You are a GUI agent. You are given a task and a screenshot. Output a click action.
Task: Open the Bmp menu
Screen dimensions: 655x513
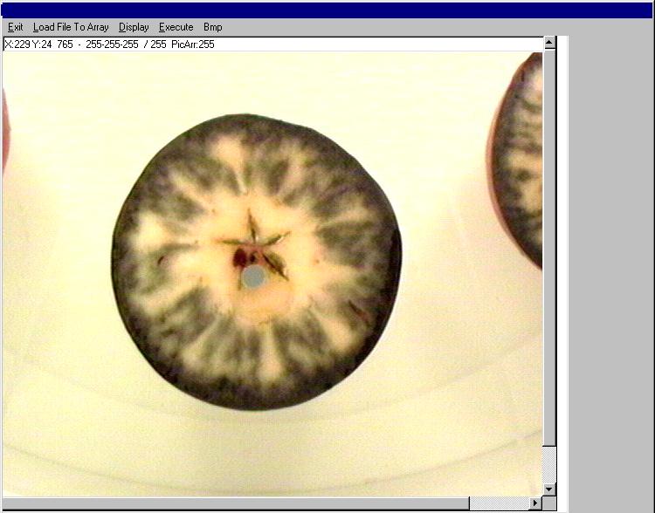pos(212,27)
